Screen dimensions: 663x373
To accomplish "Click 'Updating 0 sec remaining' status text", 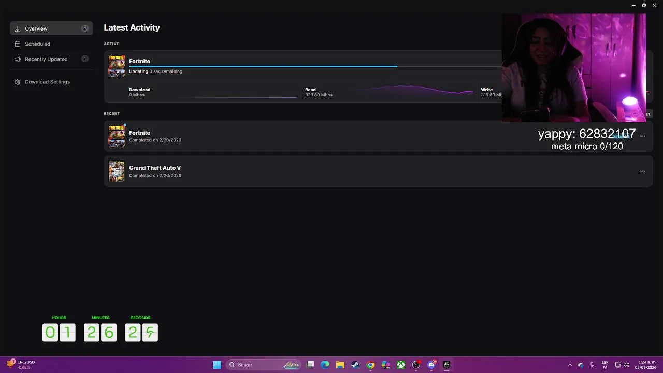I will 155,71.
